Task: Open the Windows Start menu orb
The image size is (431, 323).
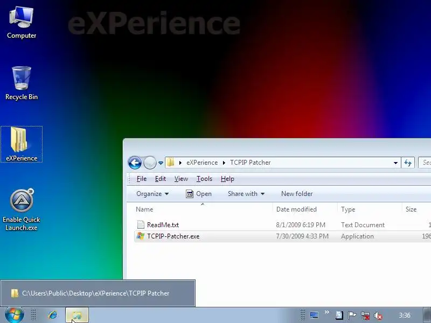Action: [15, 315]
